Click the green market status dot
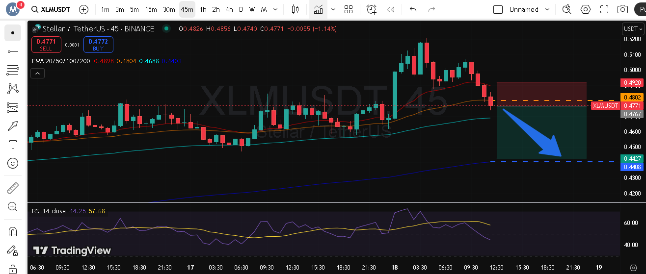Viewport: 646px width, 274px height. tap(166, 29)
